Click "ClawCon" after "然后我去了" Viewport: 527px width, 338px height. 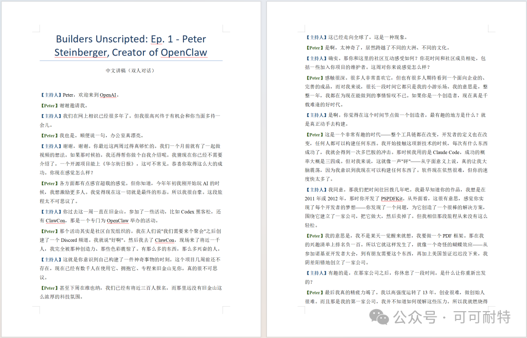[x=164, y=240]
